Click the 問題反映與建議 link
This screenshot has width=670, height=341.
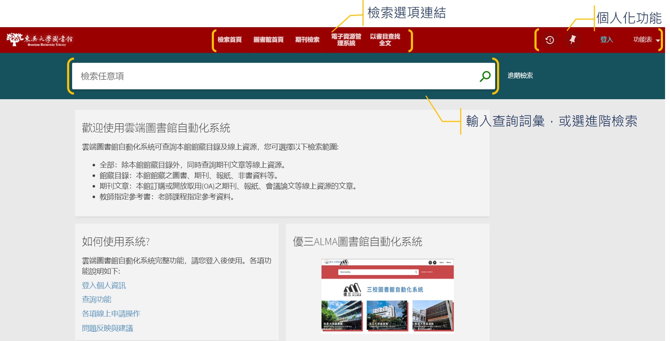pos(107,328)
